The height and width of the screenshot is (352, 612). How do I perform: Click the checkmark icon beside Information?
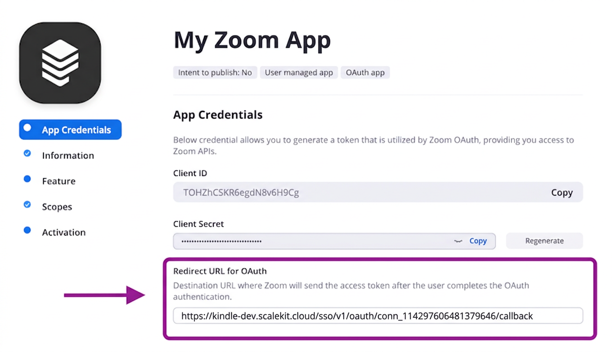(x=27, y=154)
